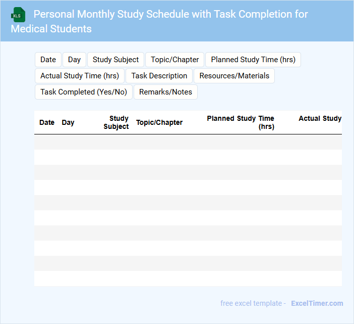
Task: Select the Resources/Materials tag
Action: pyautogui.click(x=234, y=76)
